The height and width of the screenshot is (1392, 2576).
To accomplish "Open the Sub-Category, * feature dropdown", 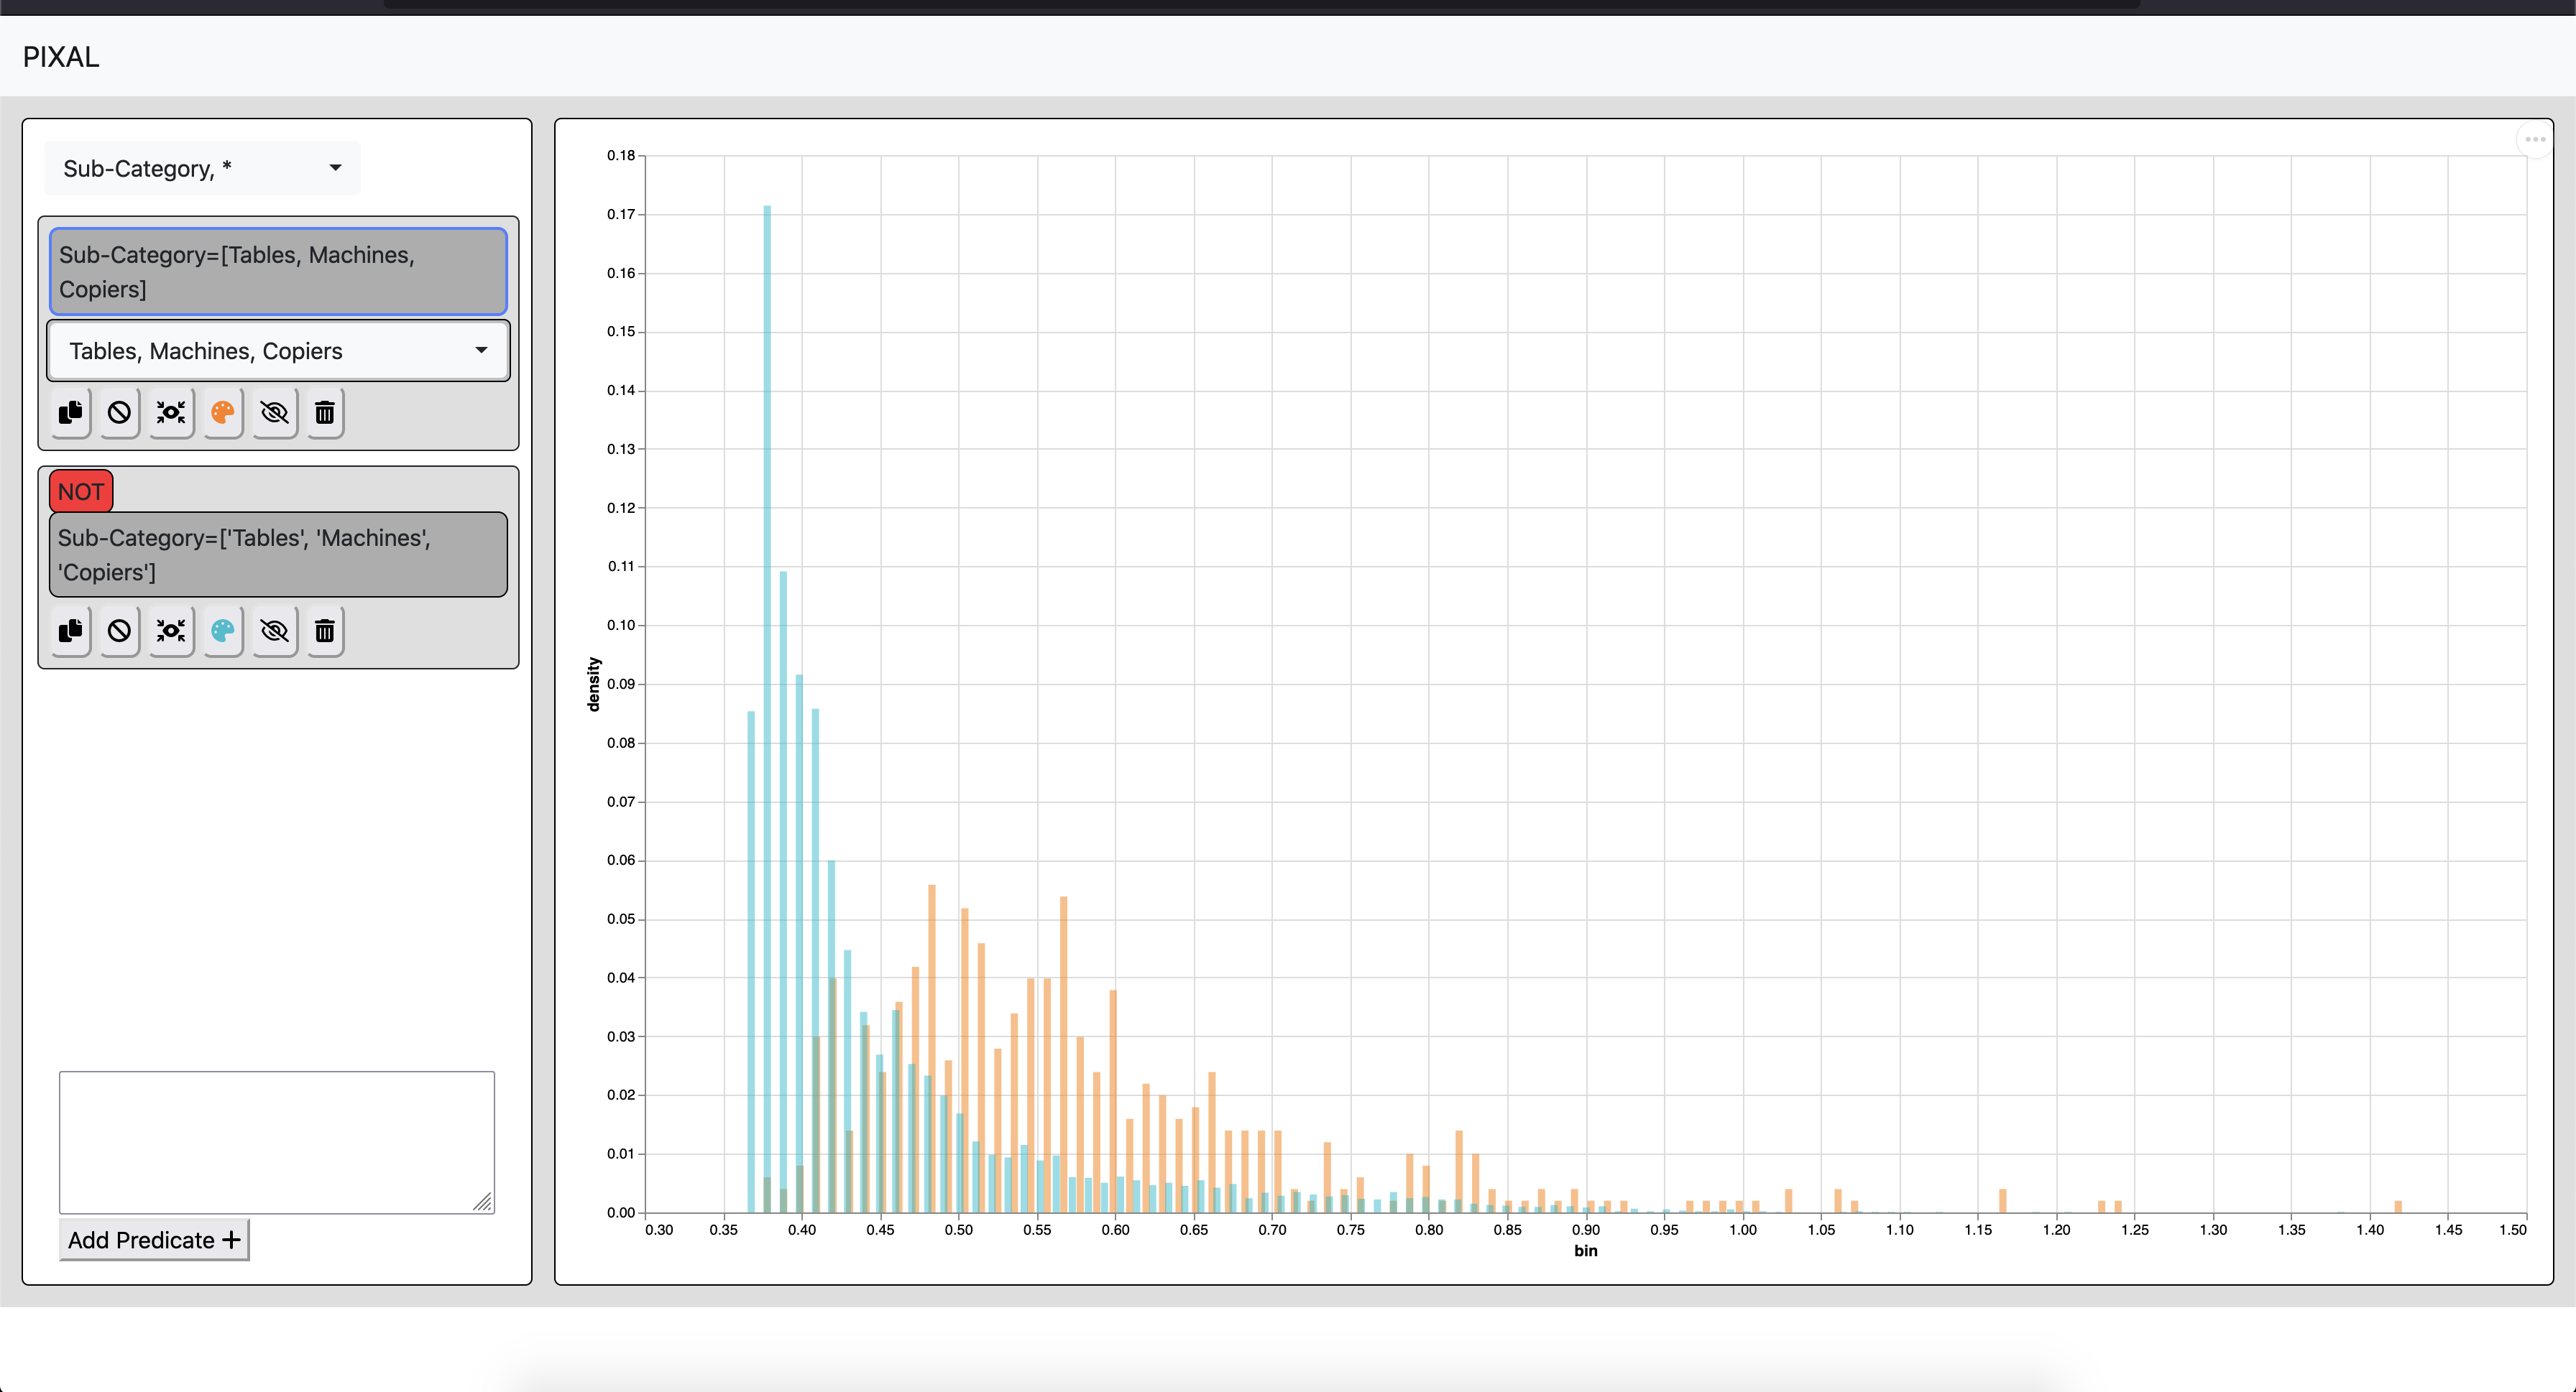I will coord(202,168).
